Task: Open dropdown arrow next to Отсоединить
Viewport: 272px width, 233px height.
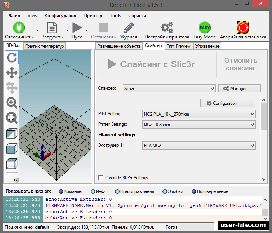Action: 37,31
